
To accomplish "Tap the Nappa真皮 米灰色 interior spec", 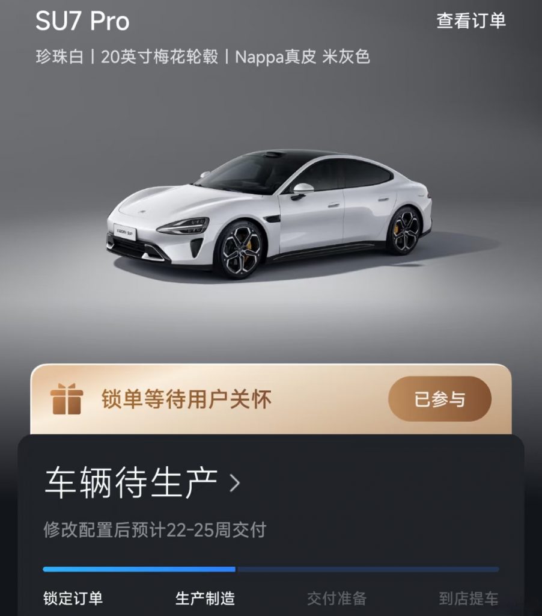I will pyautogui.click(x=302, y=57).
